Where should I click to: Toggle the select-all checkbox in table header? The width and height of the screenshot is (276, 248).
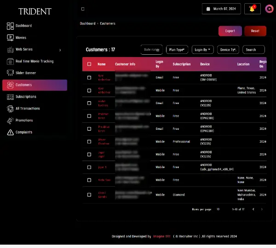(89, 64)
